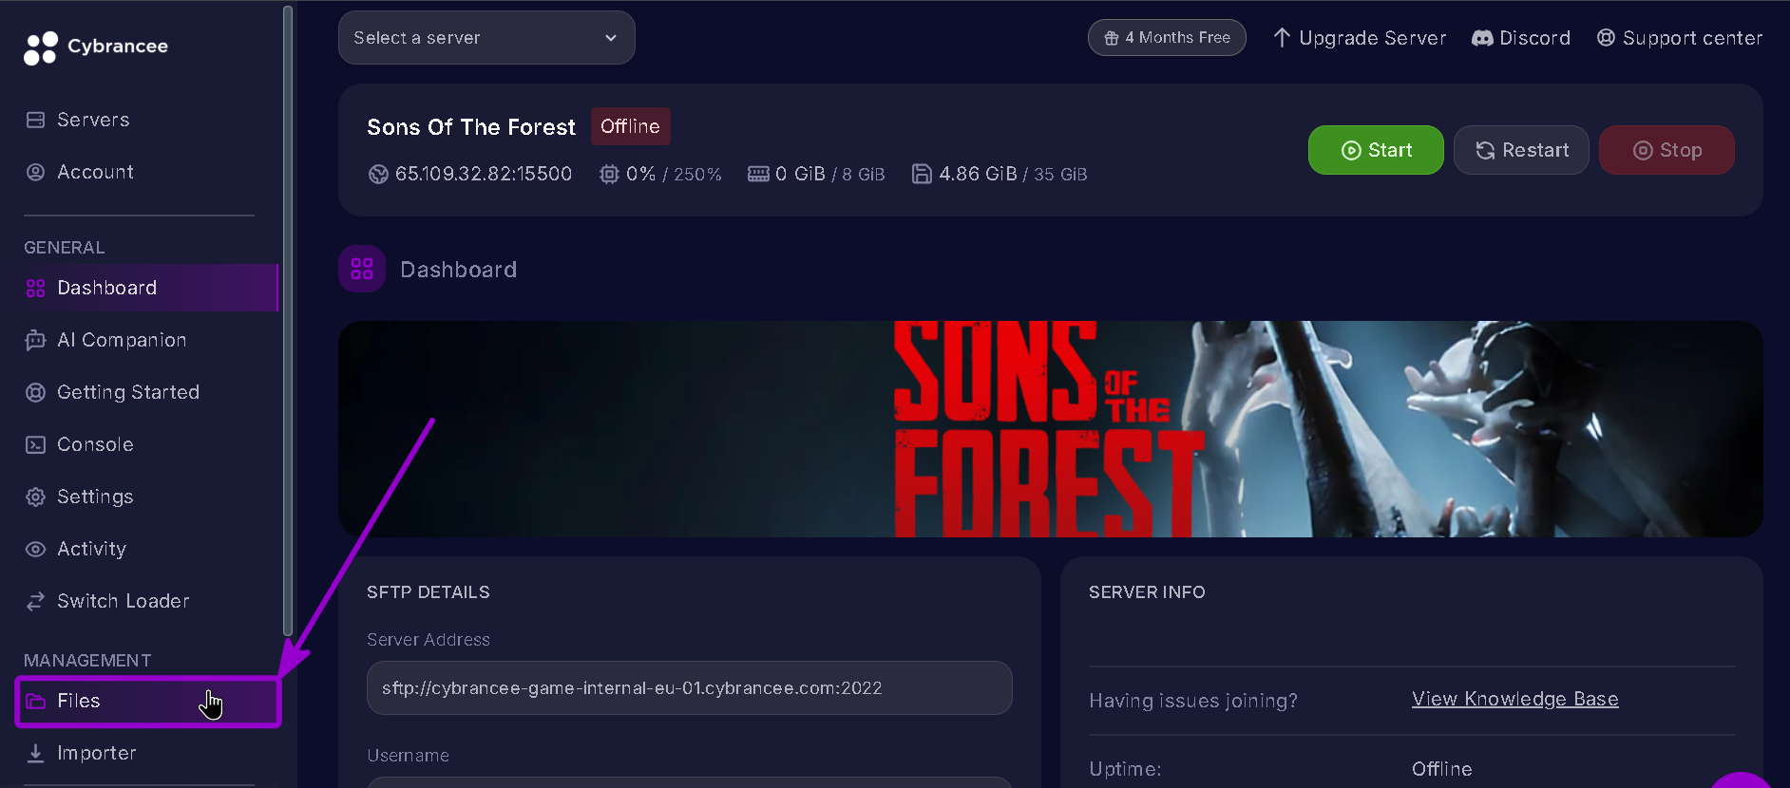Click the Cybrancee brand name text
The height and width of the screenshot is (788, 1790).
[118, 46]
